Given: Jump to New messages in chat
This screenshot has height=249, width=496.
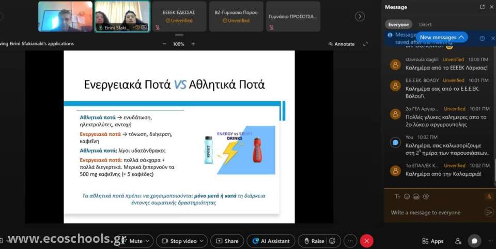Looking at the screenshot, I should click(442, 38).
